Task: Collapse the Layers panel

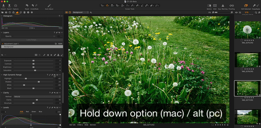Action: [2, 33]
